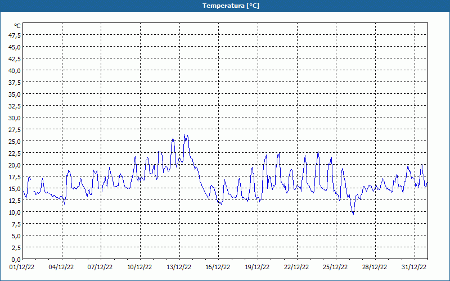Select the 27,5 y-axis label
The image size is (450, 281).
tap(15, 130)
